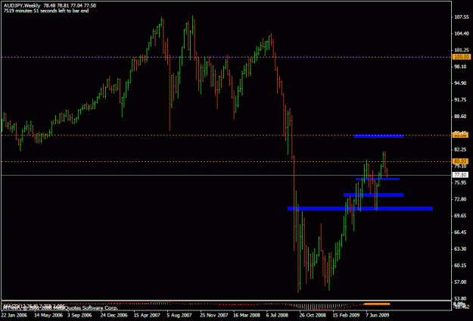Select the longest blue rectangle near 71.00
Viewport: 473px width, 321px height.
(x=360, y=208)
